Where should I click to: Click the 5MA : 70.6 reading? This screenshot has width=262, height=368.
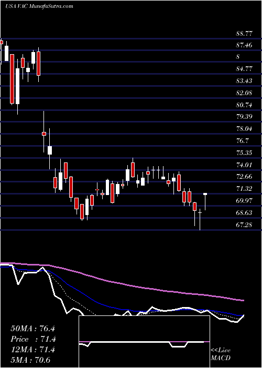(x=31, y=360)
